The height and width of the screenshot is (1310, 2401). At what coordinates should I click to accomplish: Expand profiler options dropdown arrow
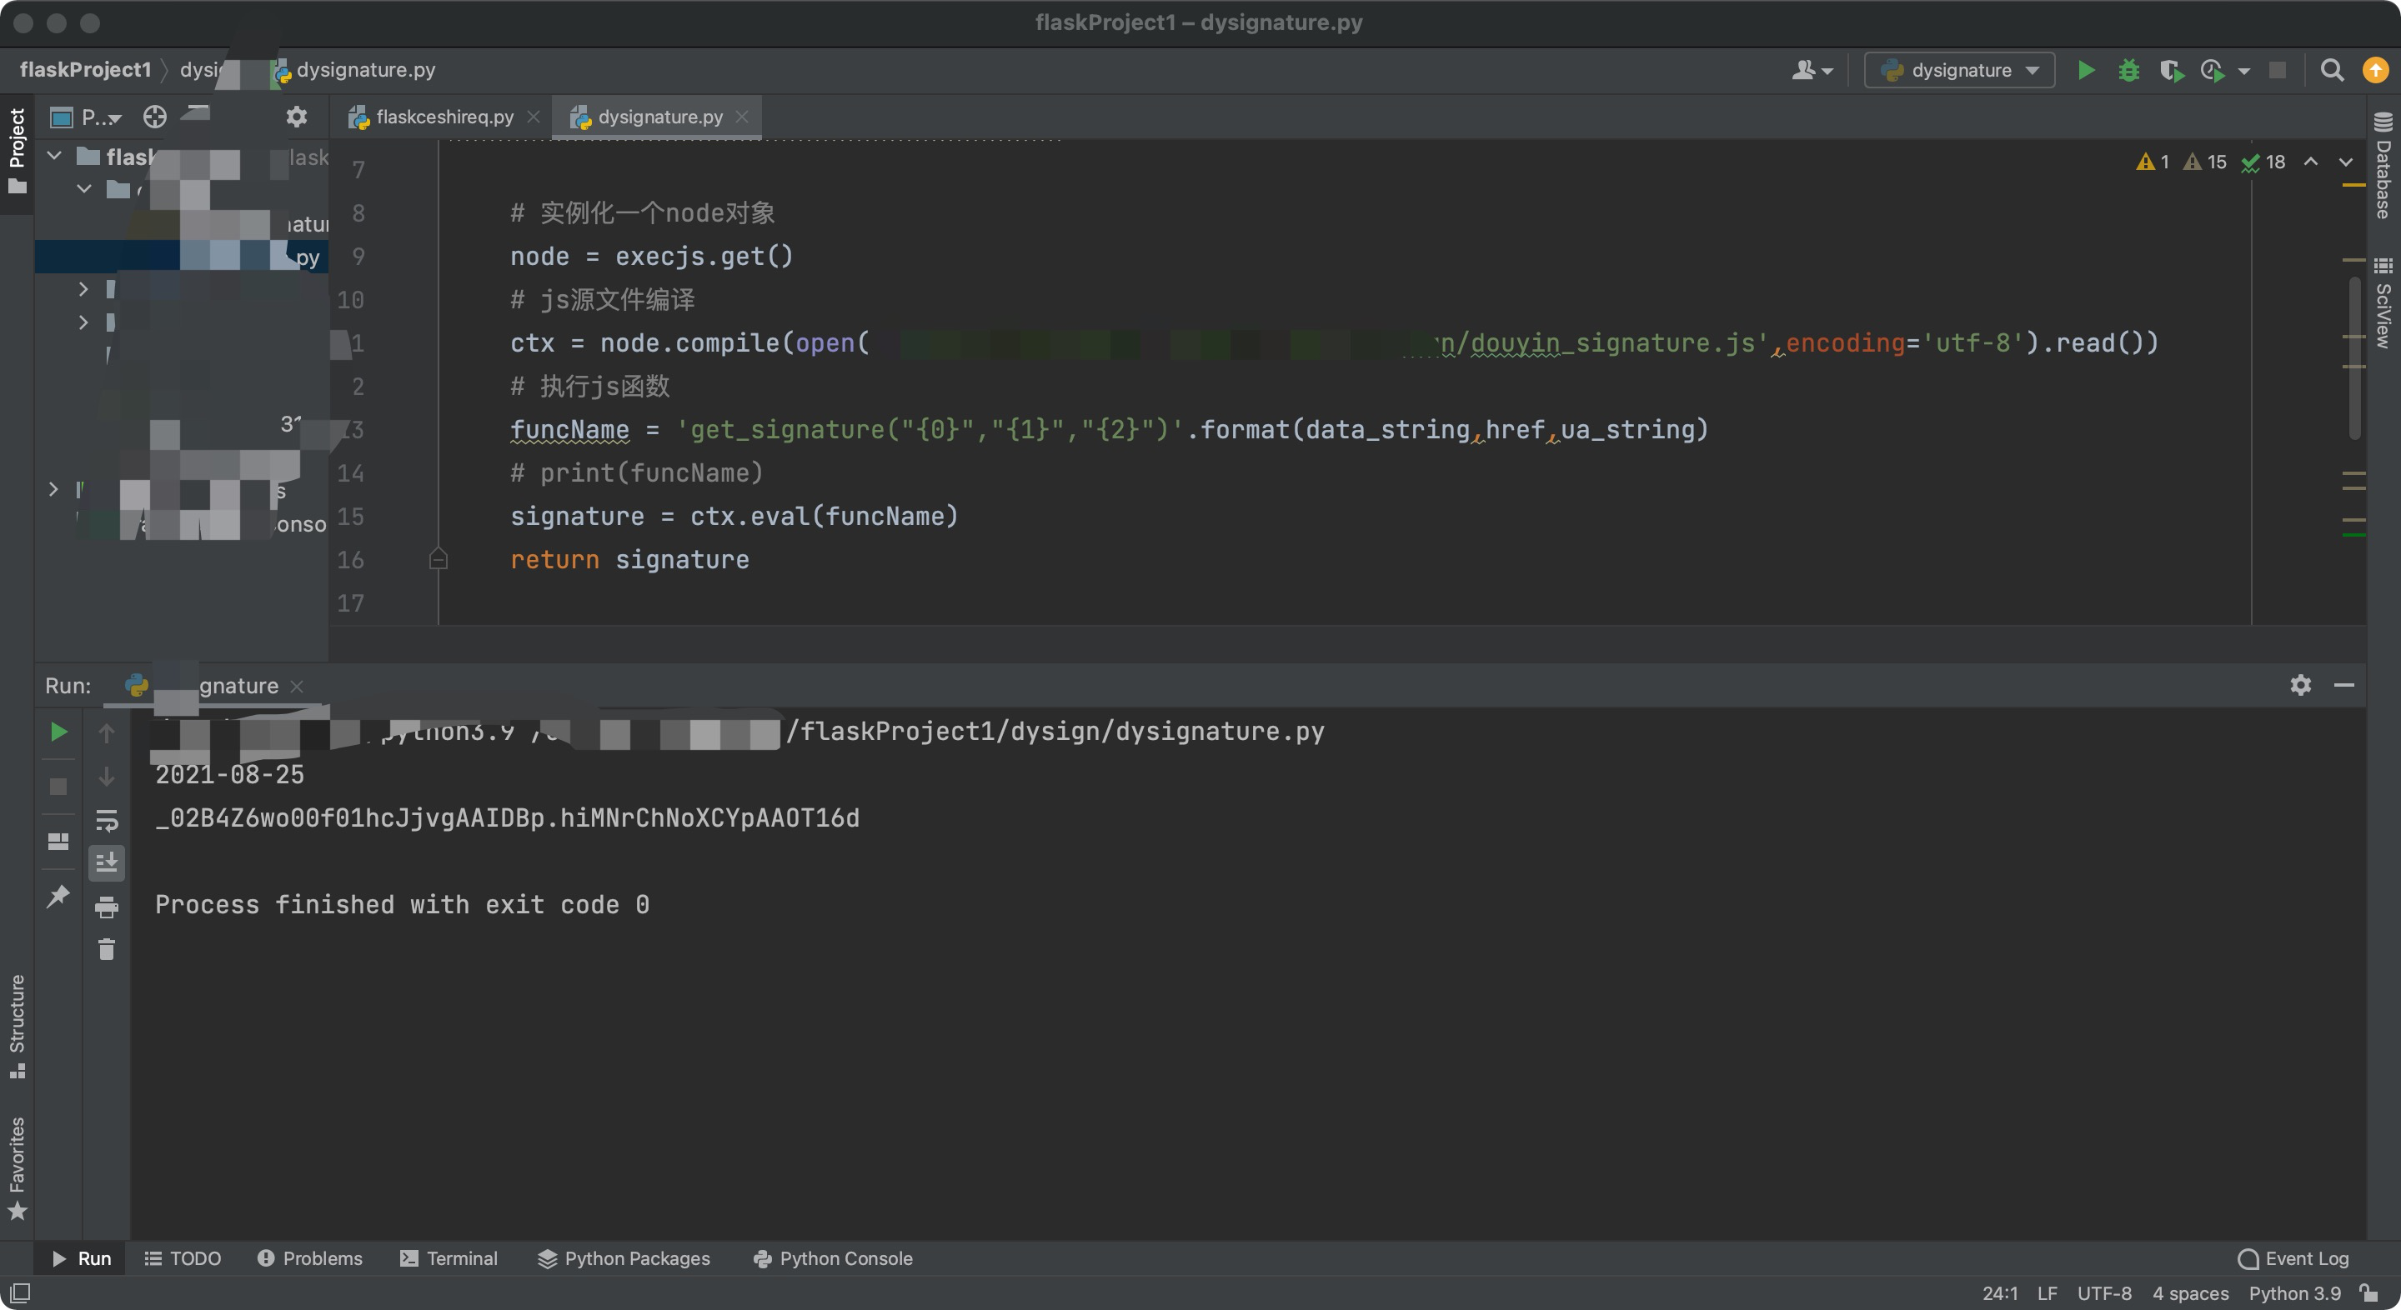(x=2244, y=71)
